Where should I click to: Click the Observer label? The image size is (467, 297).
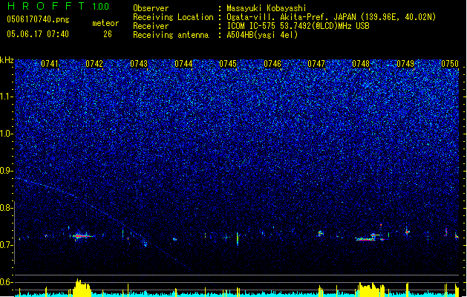pos(151,8)
